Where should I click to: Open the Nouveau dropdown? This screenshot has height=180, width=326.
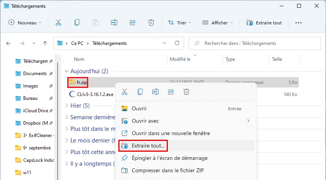click(x=25, y=22)
